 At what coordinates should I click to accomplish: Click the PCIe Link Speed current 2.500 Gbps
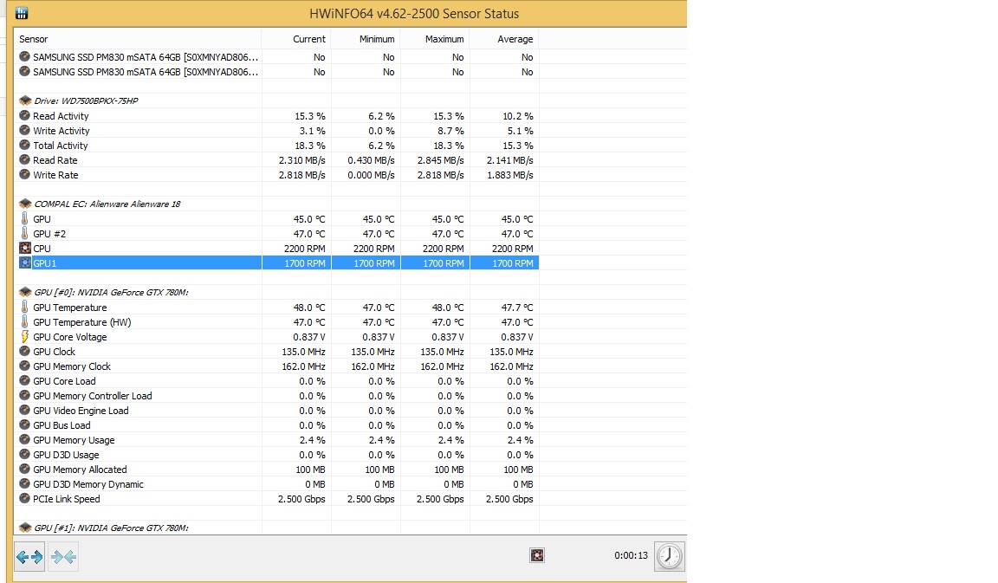pyautogui.click(x=301, y=499)
